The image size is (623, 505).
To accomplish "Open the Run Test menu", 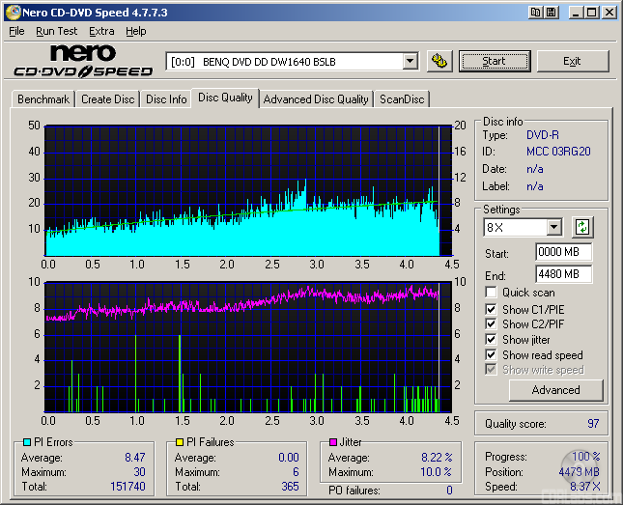I will point(56,31).
